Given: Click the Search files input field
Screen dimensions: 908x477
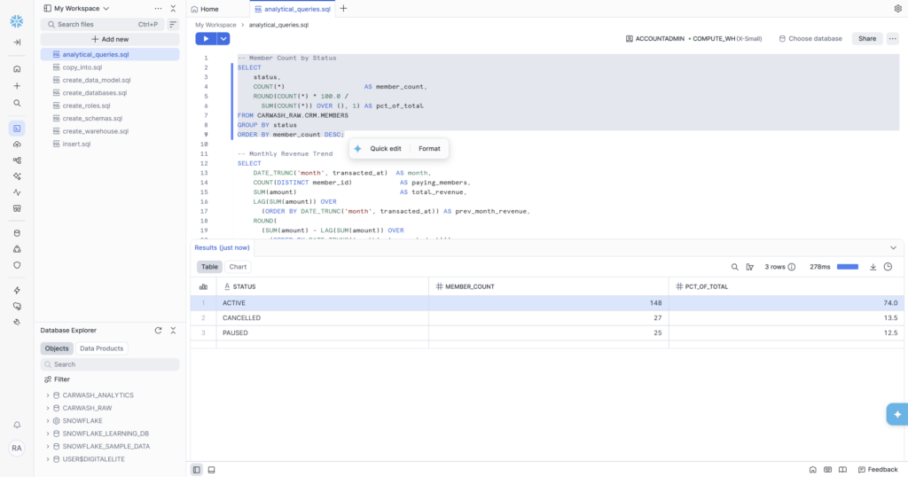Looking at the screenshot, I should click(x=98, y=25).
